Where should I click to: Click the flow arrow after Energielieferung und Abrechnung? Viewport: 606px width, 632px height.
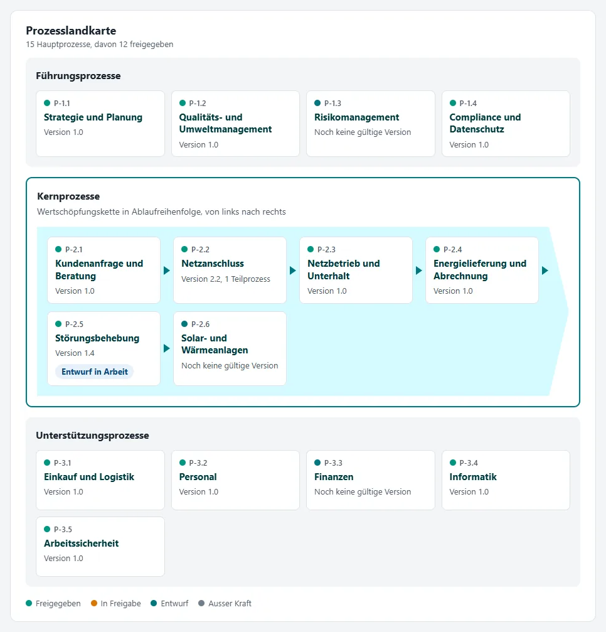545,270
